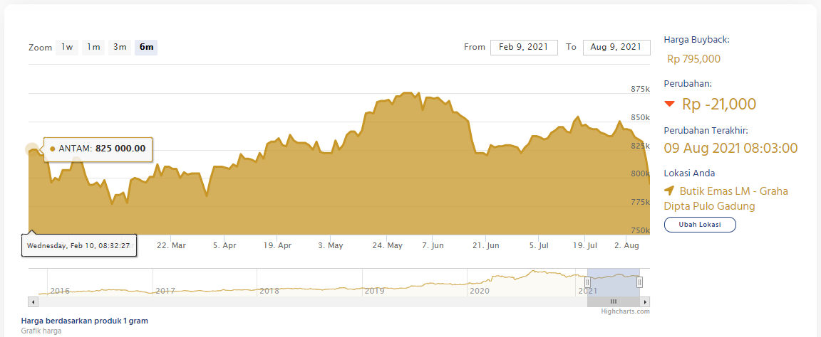
Task: Click the 22. Mar axis label
Action: [x=171, y=245]
